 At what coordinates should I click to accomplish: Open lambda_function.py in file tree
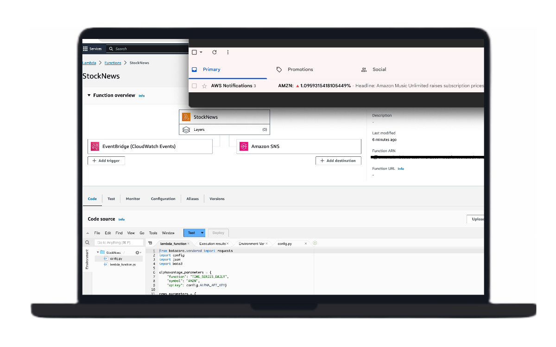point(123,264)
